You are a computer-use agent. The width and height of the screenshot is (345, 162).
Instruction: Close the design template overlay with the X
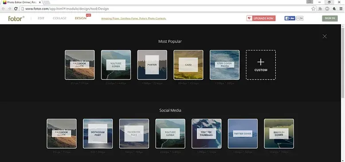(325, 36)
